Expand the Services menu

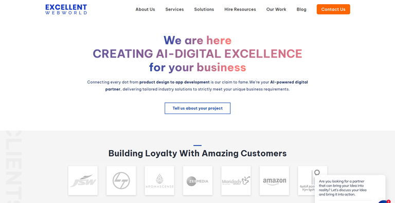click(174, 9)
